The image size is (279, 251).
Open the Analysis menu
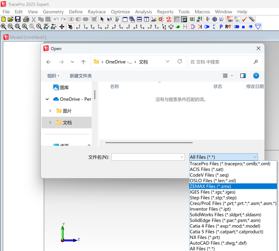coord(143,12)
